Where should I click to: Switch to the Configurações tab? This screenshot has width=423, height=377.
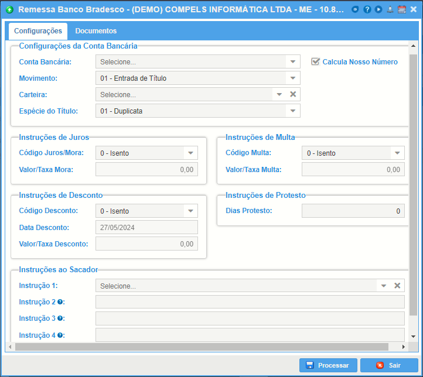[x=38, y=31]
